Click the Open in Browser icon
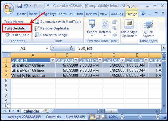The width and height of the screenshot is (168, 121). click(115, 28)
